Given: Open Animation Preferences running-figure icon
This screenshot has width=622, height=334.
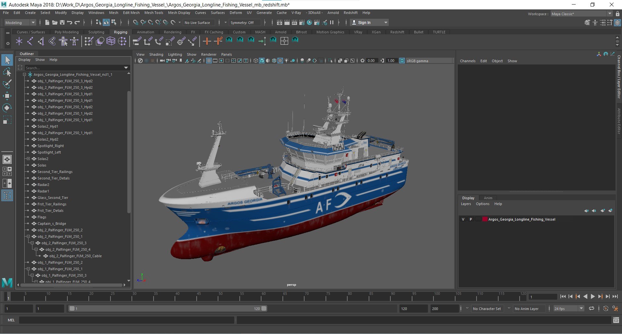Looking at the screenshot, I should click(615, 309).
